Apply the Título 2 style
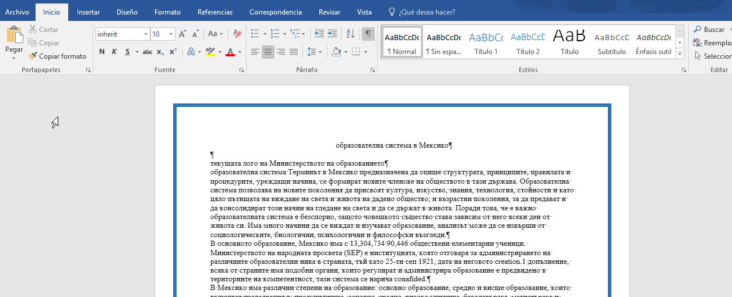This screenshot has height=297, width=732. pos(528,42)
